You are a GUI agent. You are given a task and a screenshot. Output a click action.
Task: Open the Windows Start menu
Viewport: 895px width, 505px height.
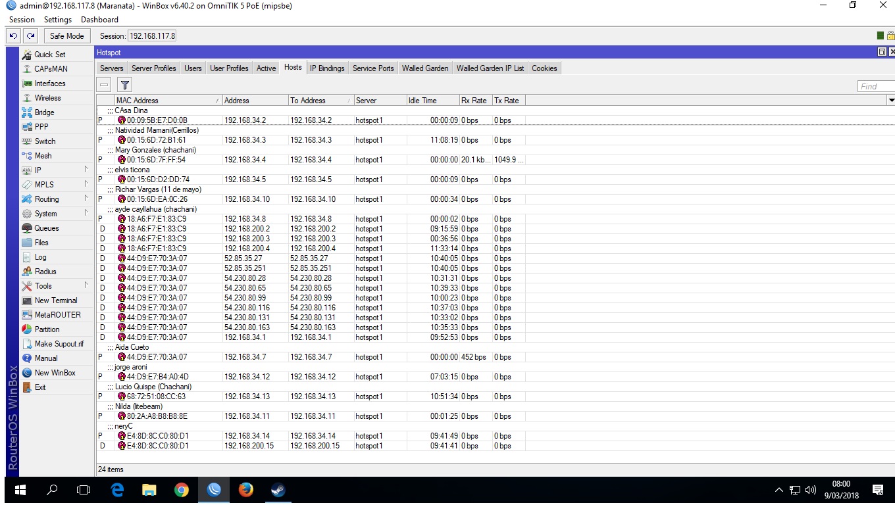click(20, 490)
